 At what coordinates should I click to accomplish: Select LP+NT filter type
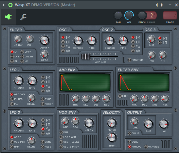point(22,52)
